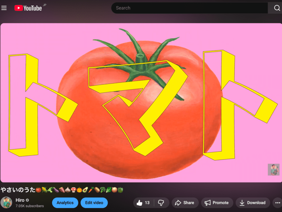Download the video using Download button
Screen dimensions: 282x212
click(252, 203)
